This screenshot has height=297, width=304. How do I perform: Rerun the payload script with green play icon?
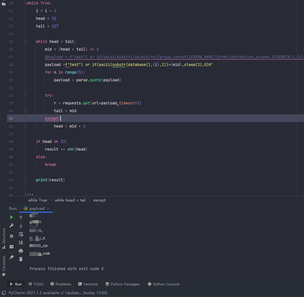(12, 217)
